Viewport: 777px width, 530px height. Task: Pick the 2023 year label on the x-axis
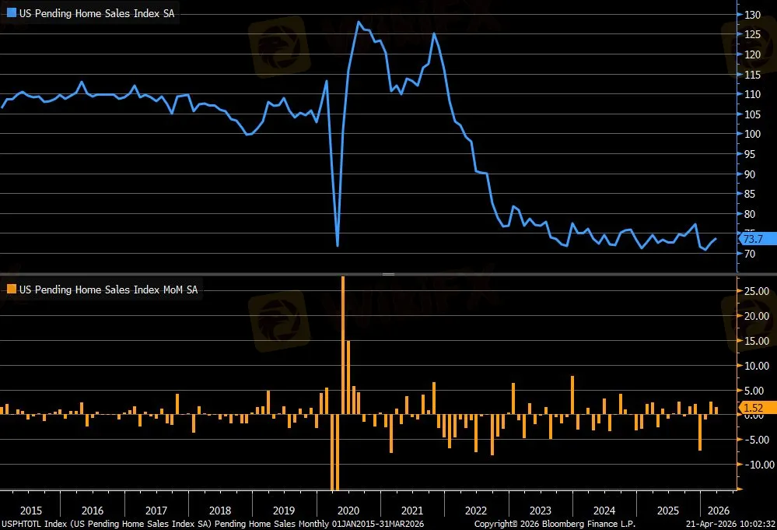click(x=539, y=511)
